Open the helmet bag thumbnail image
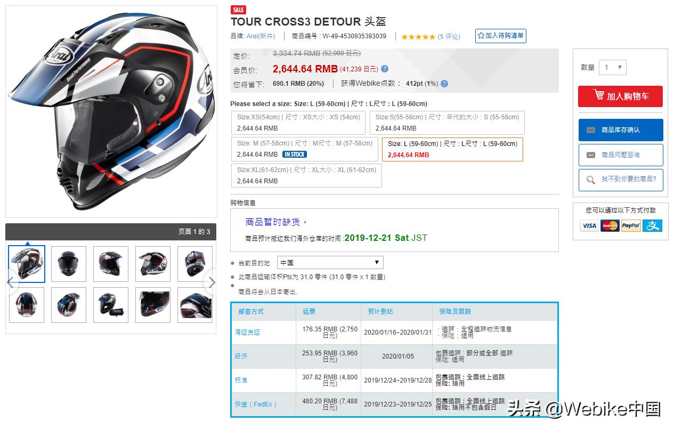This screenshot has width=674, height=430. click(x=111, y=305)
